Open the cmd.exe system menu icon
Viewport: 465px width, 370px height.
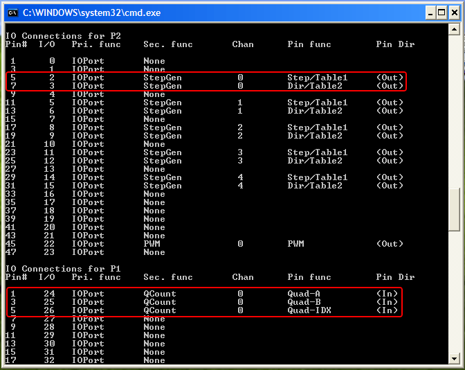click(12, 12)
